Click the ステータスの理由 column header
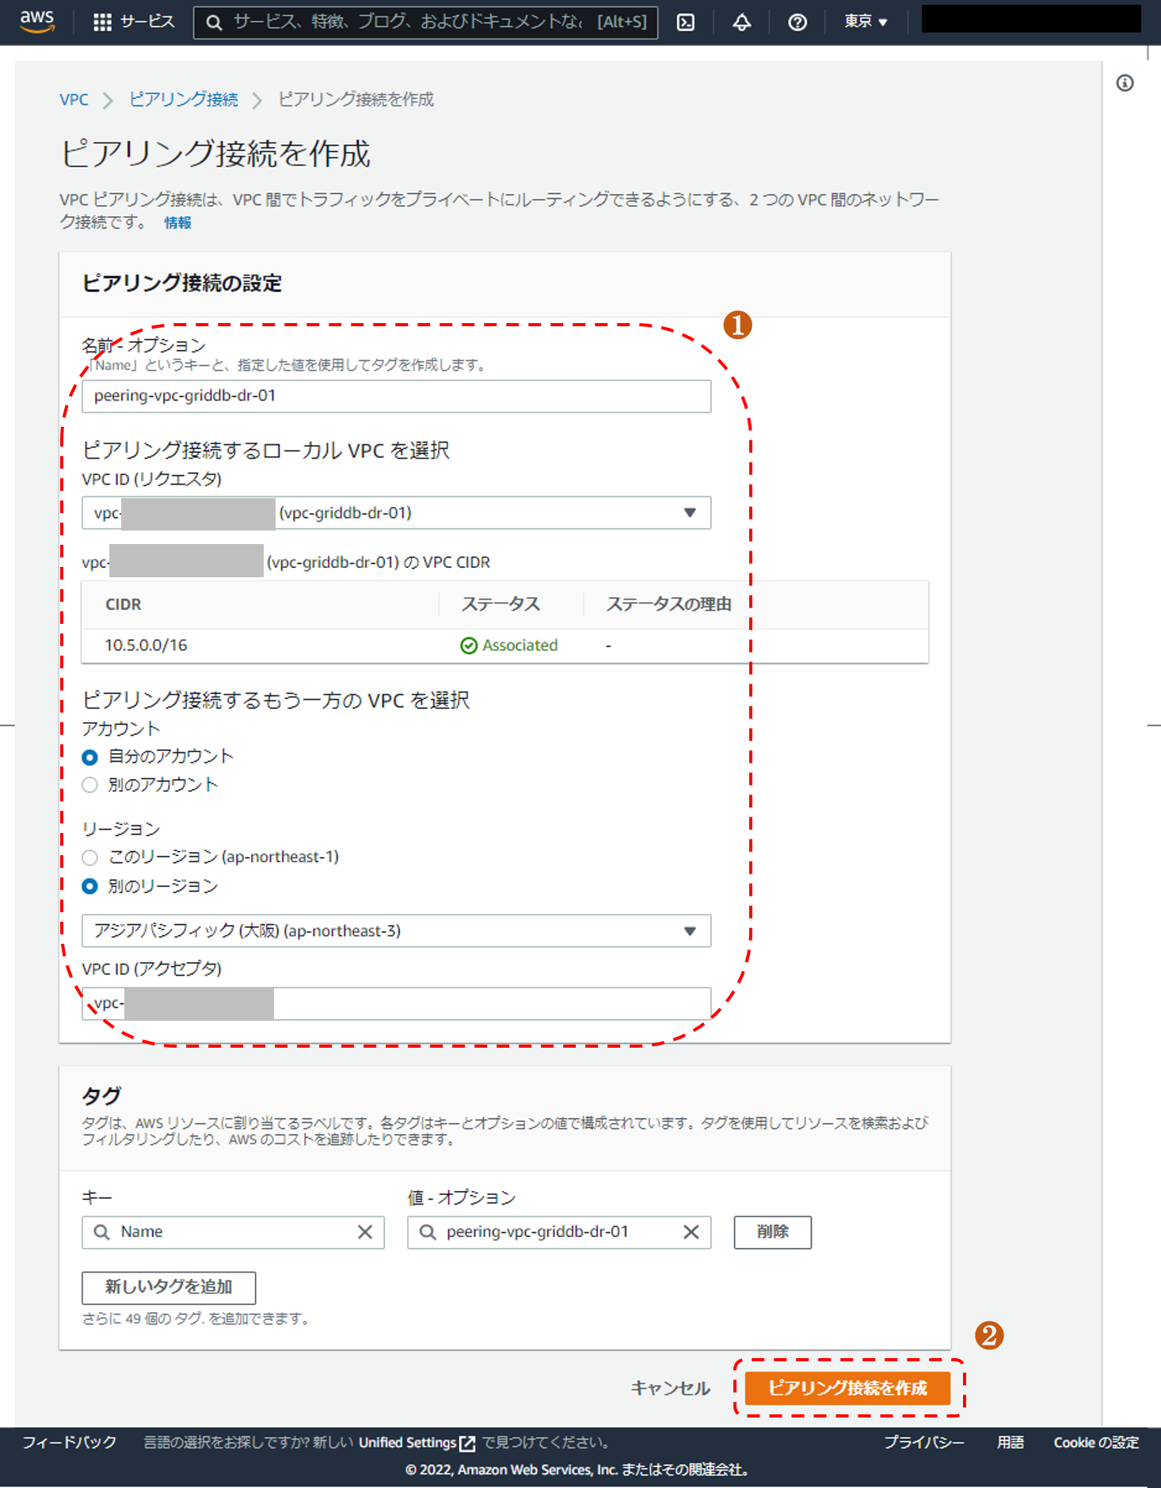1161x1488 pixels. [x=668, y=604]
